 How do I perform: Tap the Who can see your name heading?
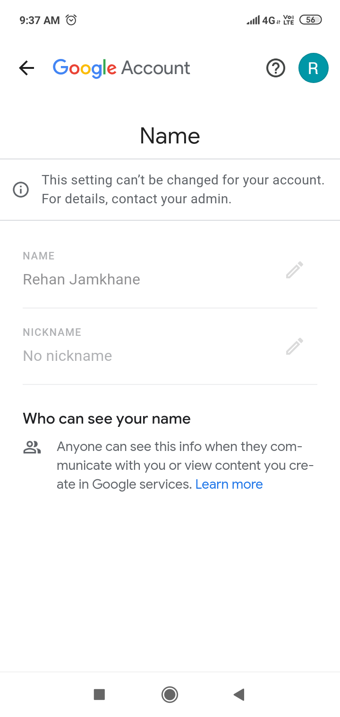pyautogui.click(x=107, y=418)
